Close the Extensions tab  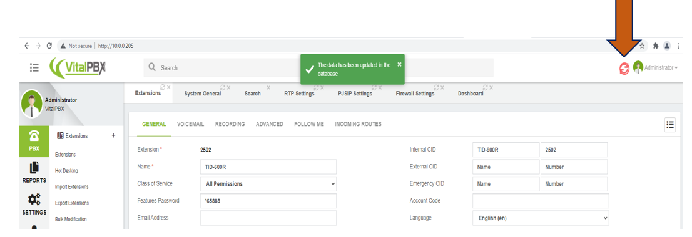tap(168, 87)
